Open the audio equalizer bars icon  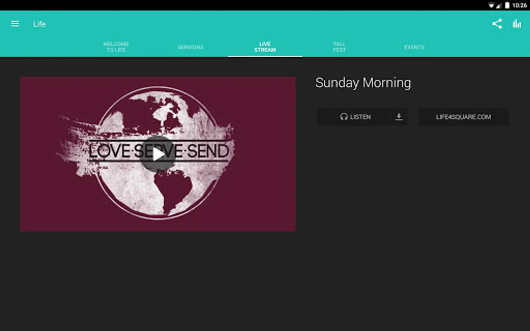click(517, 24)
